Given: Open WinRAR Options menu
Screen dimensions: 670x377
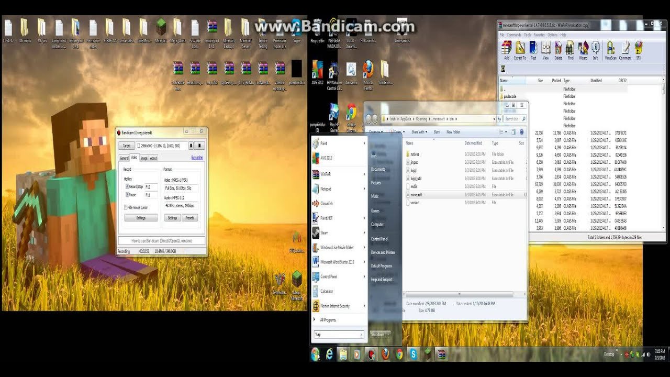Looking at the screenshot, I should tap(552, 35).
